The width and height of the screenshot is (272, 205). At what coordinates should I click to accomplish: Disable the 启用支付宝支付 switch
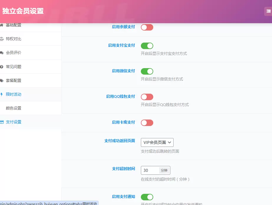pyautogui.click(x=147, y=46)
